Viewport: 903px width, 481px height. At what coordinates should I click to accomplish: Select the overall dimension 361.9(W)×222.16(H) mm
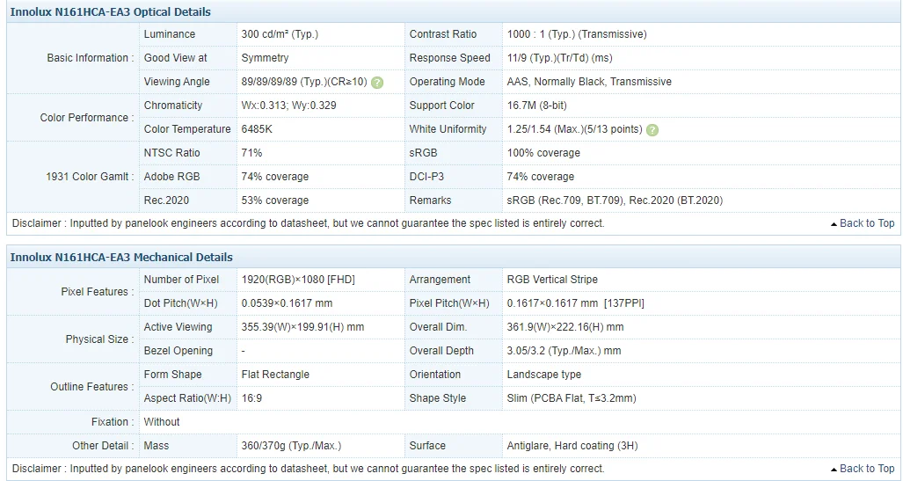(x=565, y=327)
